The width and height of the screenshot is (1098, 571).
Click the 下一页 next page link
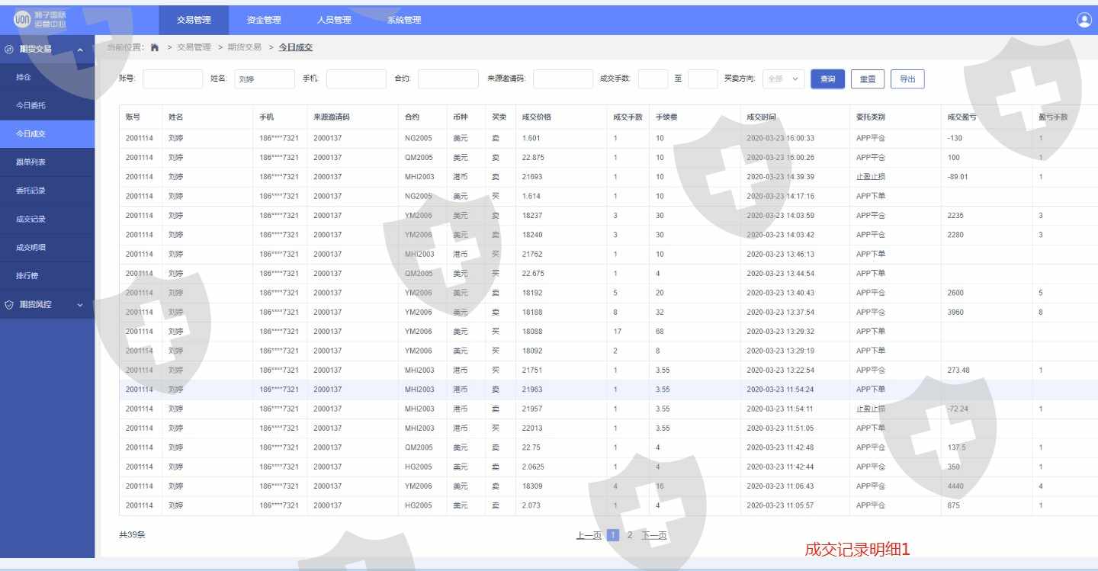[x=653, y=535]
